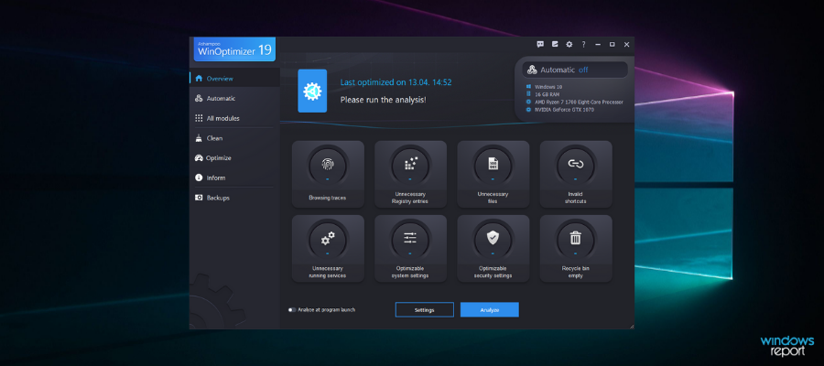Open Optimizable security settings shield tile
The height and width of the screenshot is (366, 824).
click(493, 248)
